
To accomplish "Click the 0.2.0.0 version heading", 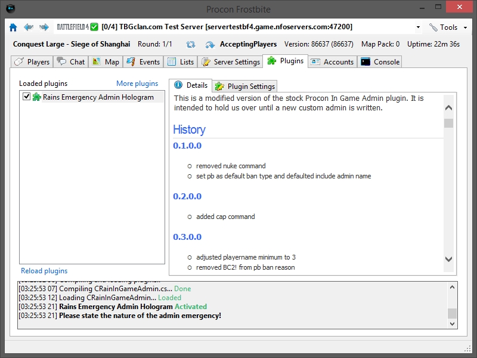I will (187, 196).
